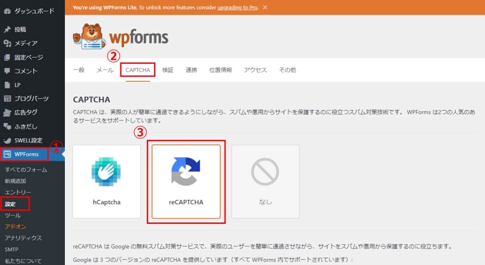Image resolution: width=485 pixels, height=265 pixels.
Task: Click the CAPTCHA section heading
Action: pyautogui.click(x=91, y=100)
